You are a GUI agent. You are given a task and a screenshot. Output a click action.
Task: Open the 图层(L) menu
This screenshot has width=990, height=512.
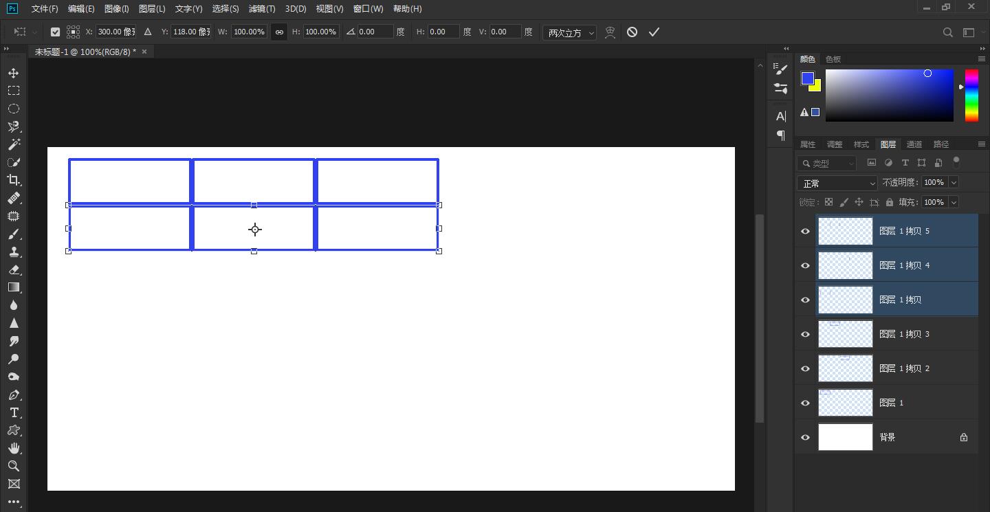(152, 9)
